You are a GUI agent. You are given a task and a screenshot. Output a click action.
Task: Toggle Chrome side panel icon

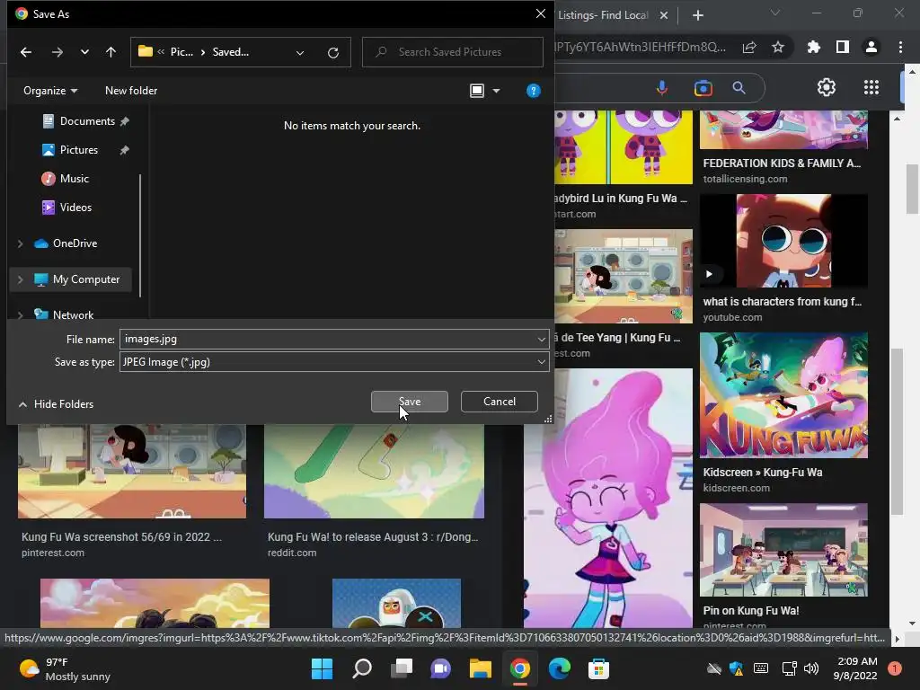point(843,47)
